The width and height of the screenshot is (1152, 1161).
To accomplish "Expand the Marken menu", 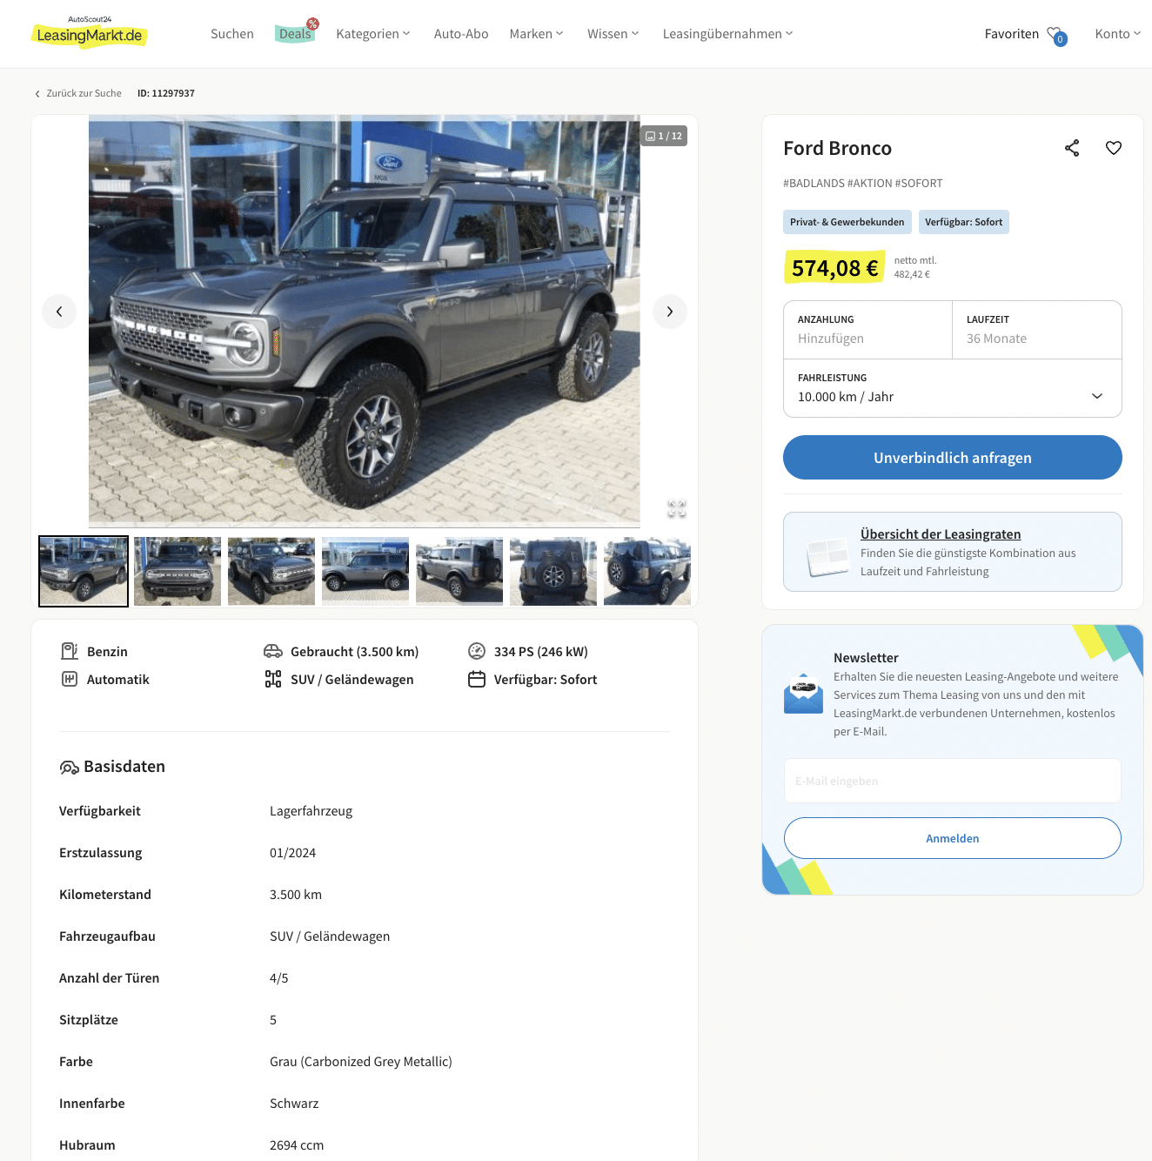I will point(537,34).
